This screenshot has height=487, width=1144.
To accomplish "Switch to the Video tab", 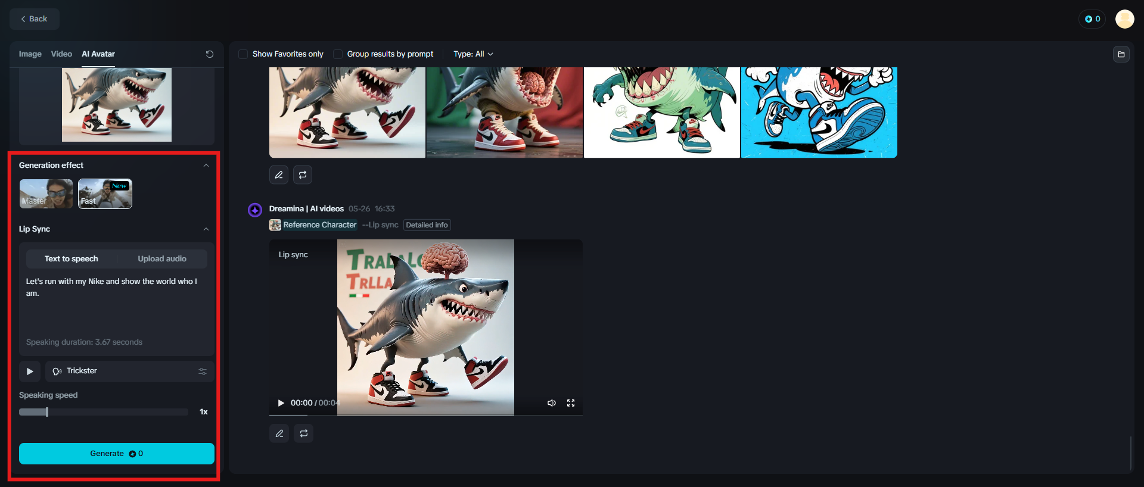I will click(x=61, y=54).
